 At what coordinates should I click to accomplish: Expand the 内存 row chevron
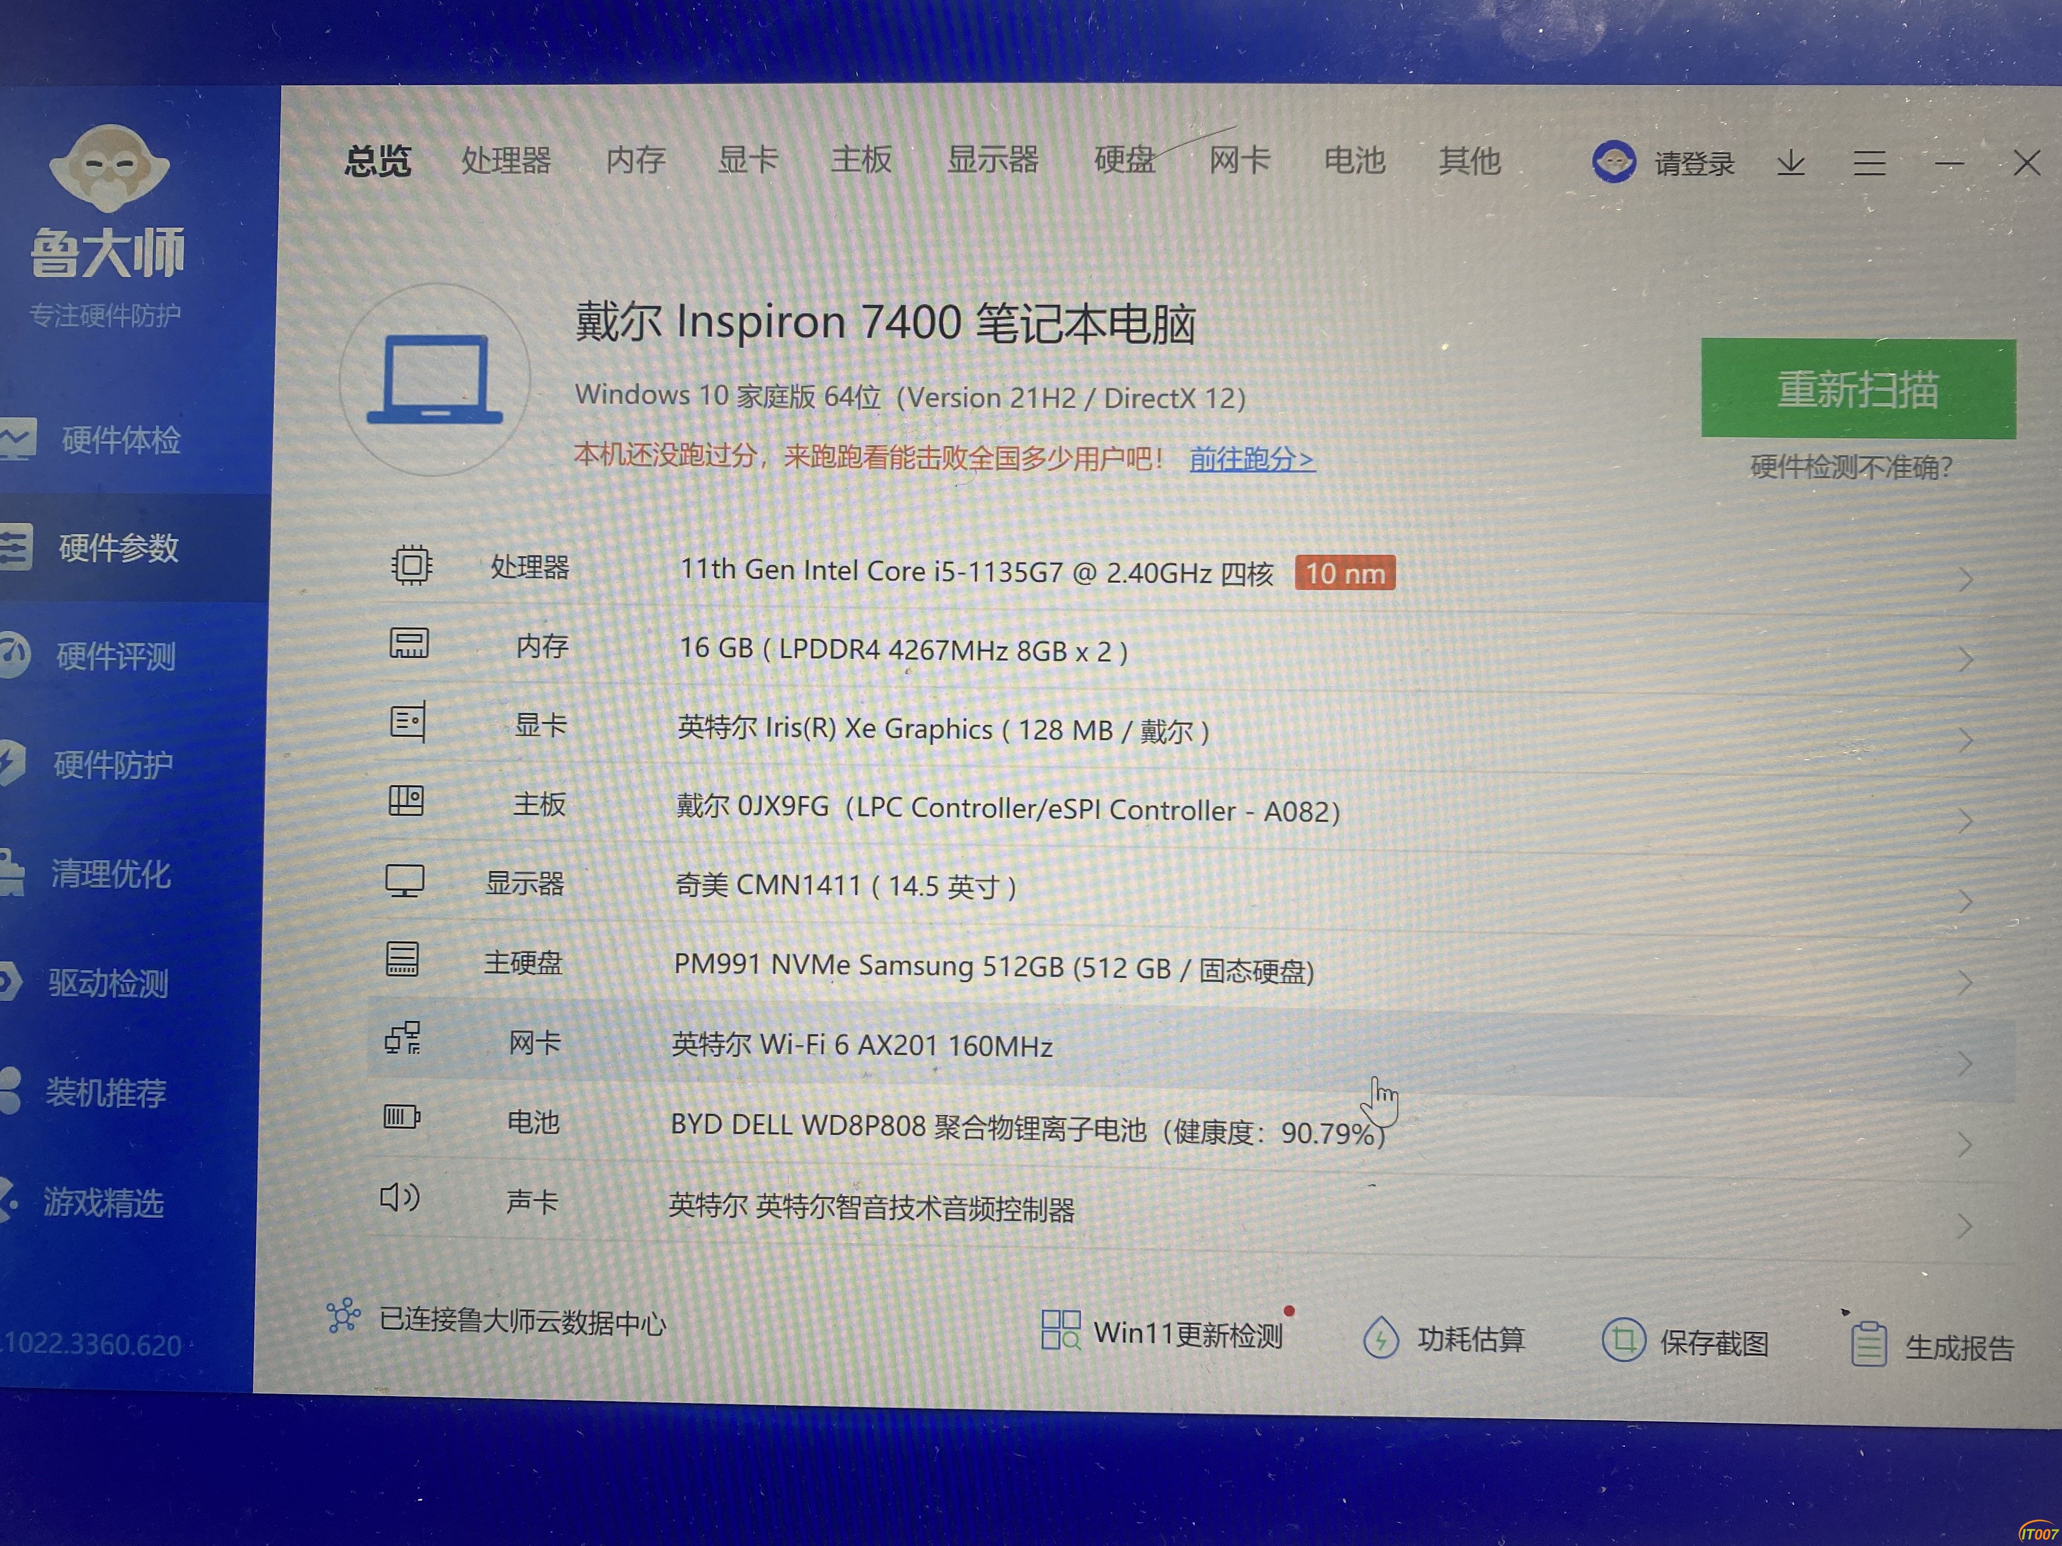pyautogui.click(x=1966, y=660)
